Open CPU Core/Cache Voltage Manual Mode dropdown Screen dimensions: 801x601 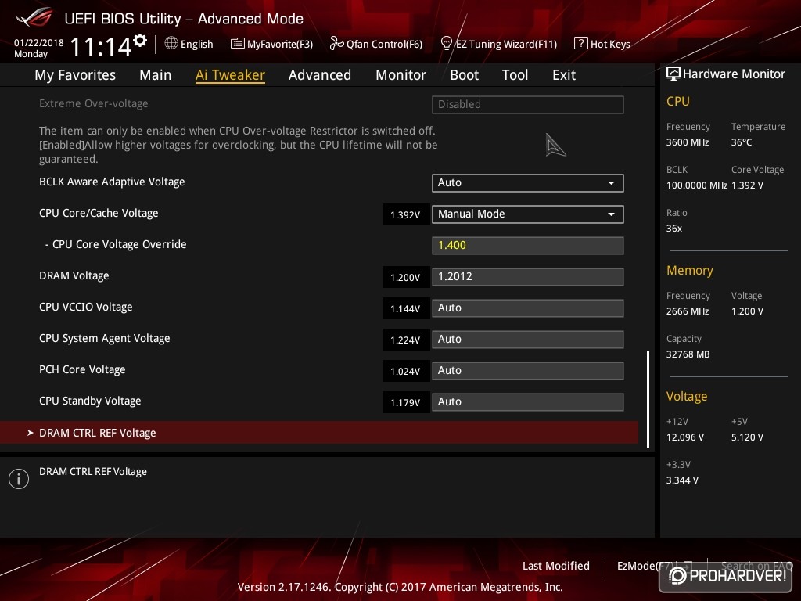pyautogui.click(x=528, y=214)
